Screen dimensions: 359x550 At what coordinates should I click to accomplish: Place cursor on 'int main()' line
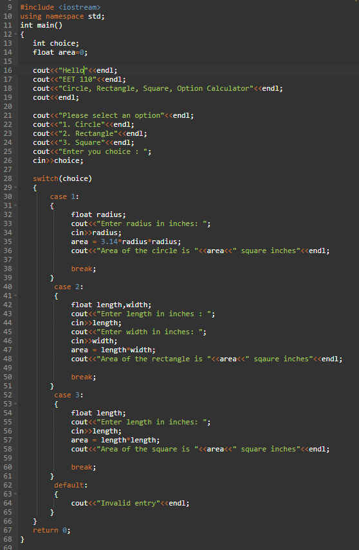pyautogui.click(x=41, y=25)
